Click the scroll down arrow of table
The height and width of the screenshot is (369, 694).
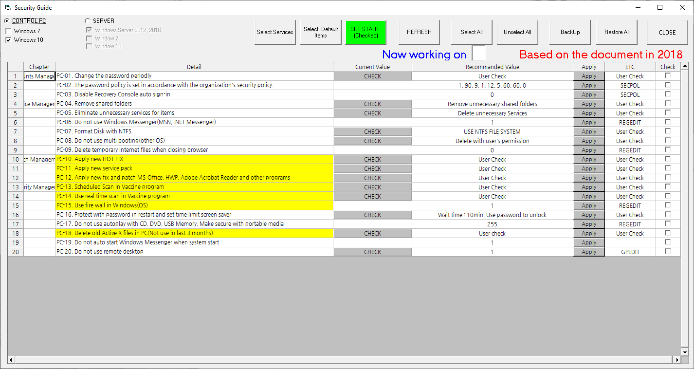coord(685,352)
